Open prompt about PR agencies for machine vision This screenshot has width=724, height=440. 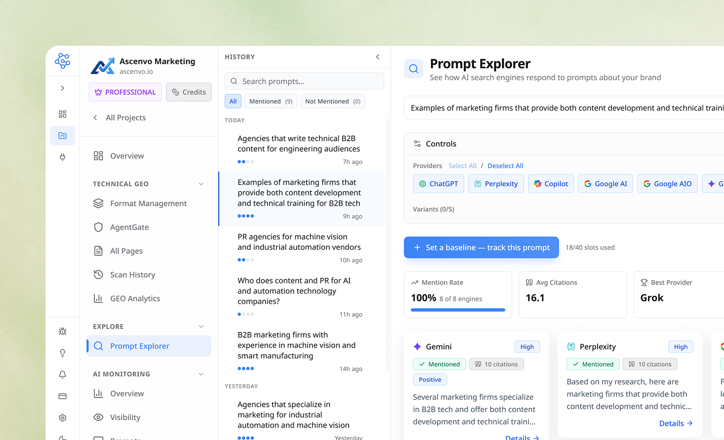click(x=302, y=248)
